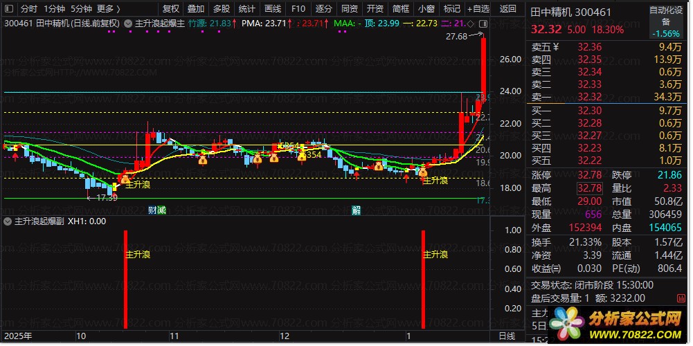Viewport: 693px width, 346px height.
Task: Click the 标记 mark tool
Action: 451,8
